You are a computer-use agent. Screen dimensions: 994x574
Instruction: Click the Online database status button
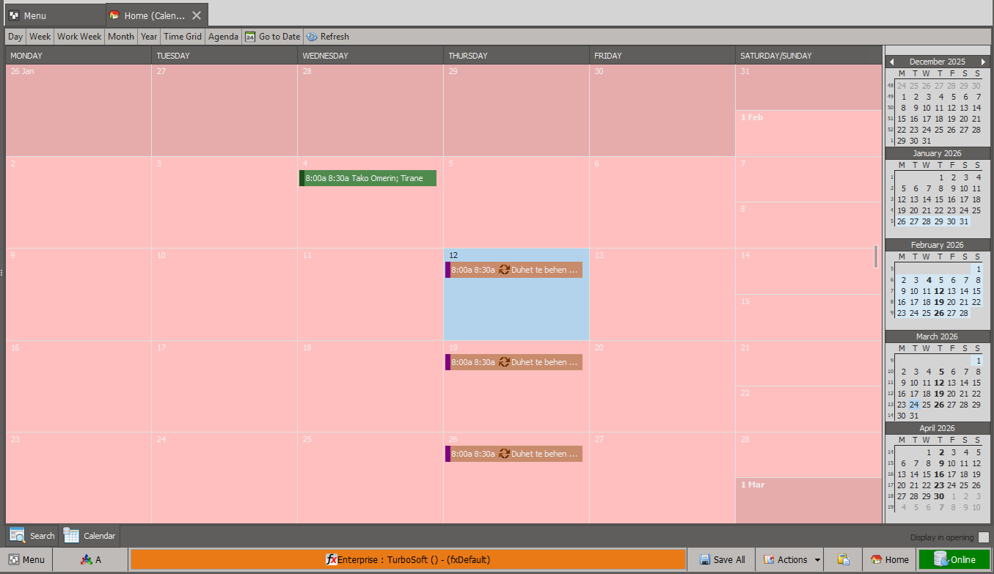click(x=954, y=559)
